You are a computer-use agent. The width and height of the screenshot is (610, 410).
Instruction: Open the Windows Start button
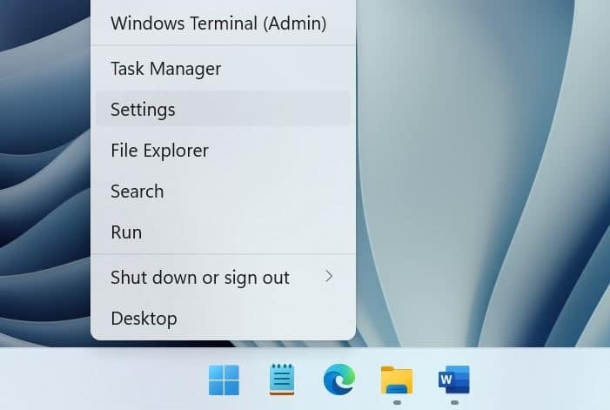click(x=224, y=380)
